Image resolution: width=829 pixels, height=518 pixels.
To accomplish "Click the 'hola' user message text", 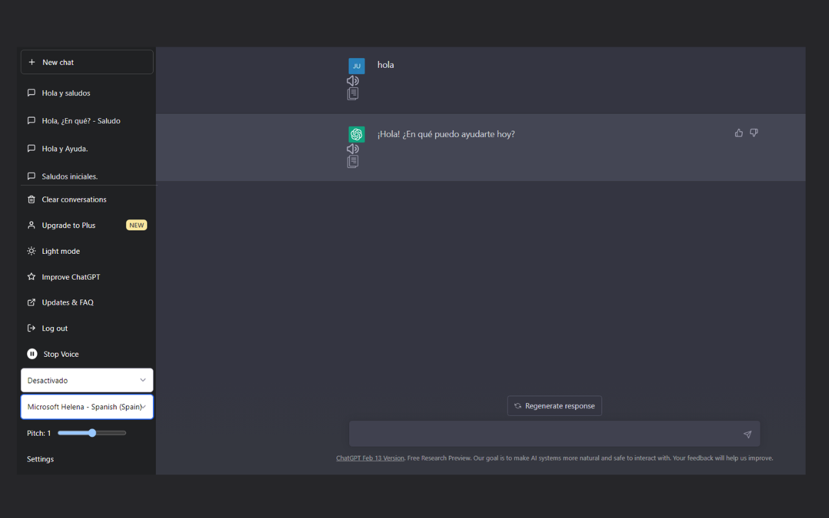I will coord(385,65).
